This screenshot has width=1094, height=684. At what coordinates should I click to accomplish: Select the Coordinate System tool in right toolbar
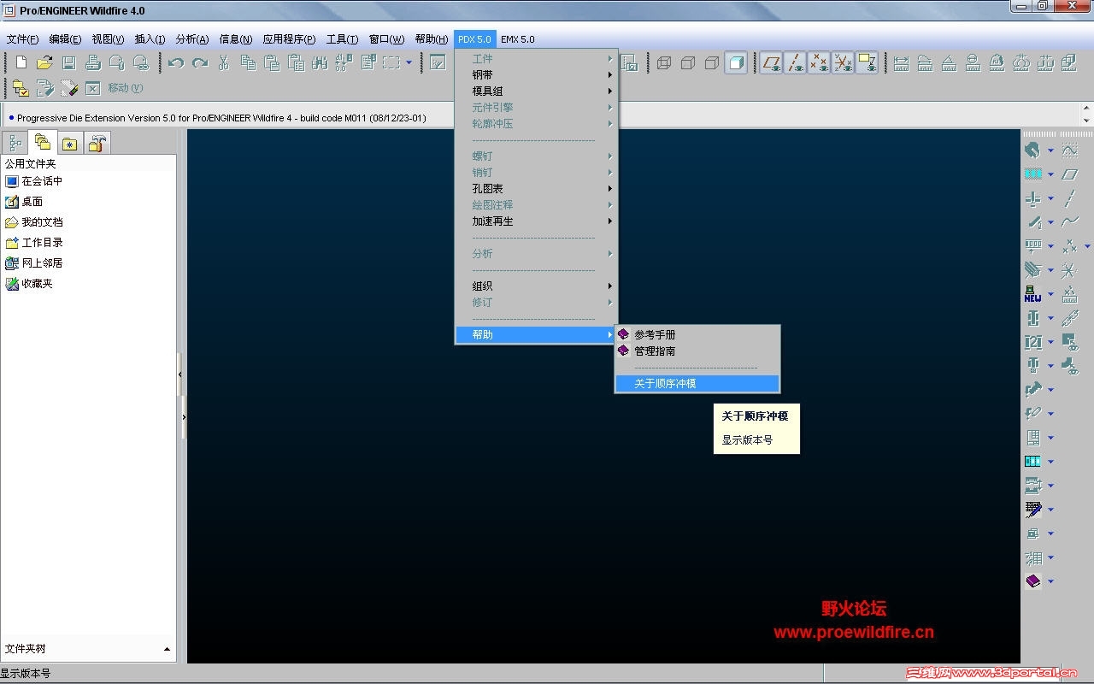coord(1069,270)
